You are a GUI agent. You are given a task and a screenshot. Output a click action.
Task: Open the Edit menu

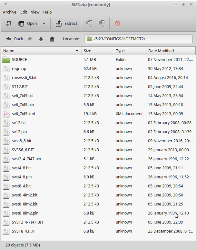click(24, 12)
